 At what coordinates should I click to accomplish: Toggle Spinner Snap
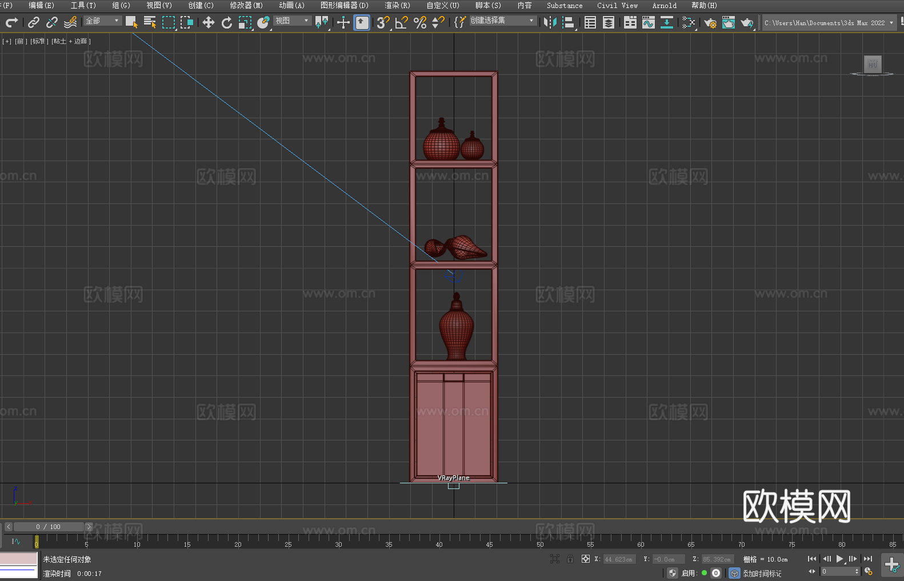tap(438, 22)
